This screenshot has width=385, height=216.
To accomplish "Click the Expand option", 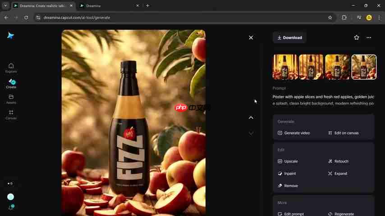I will [338, 174].
